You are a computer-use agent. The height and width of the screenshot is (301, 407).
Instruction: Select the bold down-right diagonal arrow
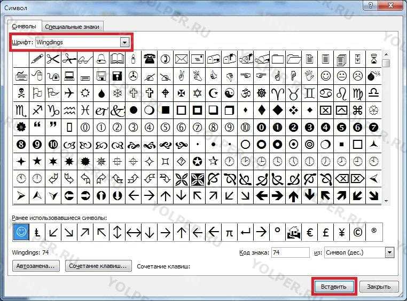[x=374, y=196]
